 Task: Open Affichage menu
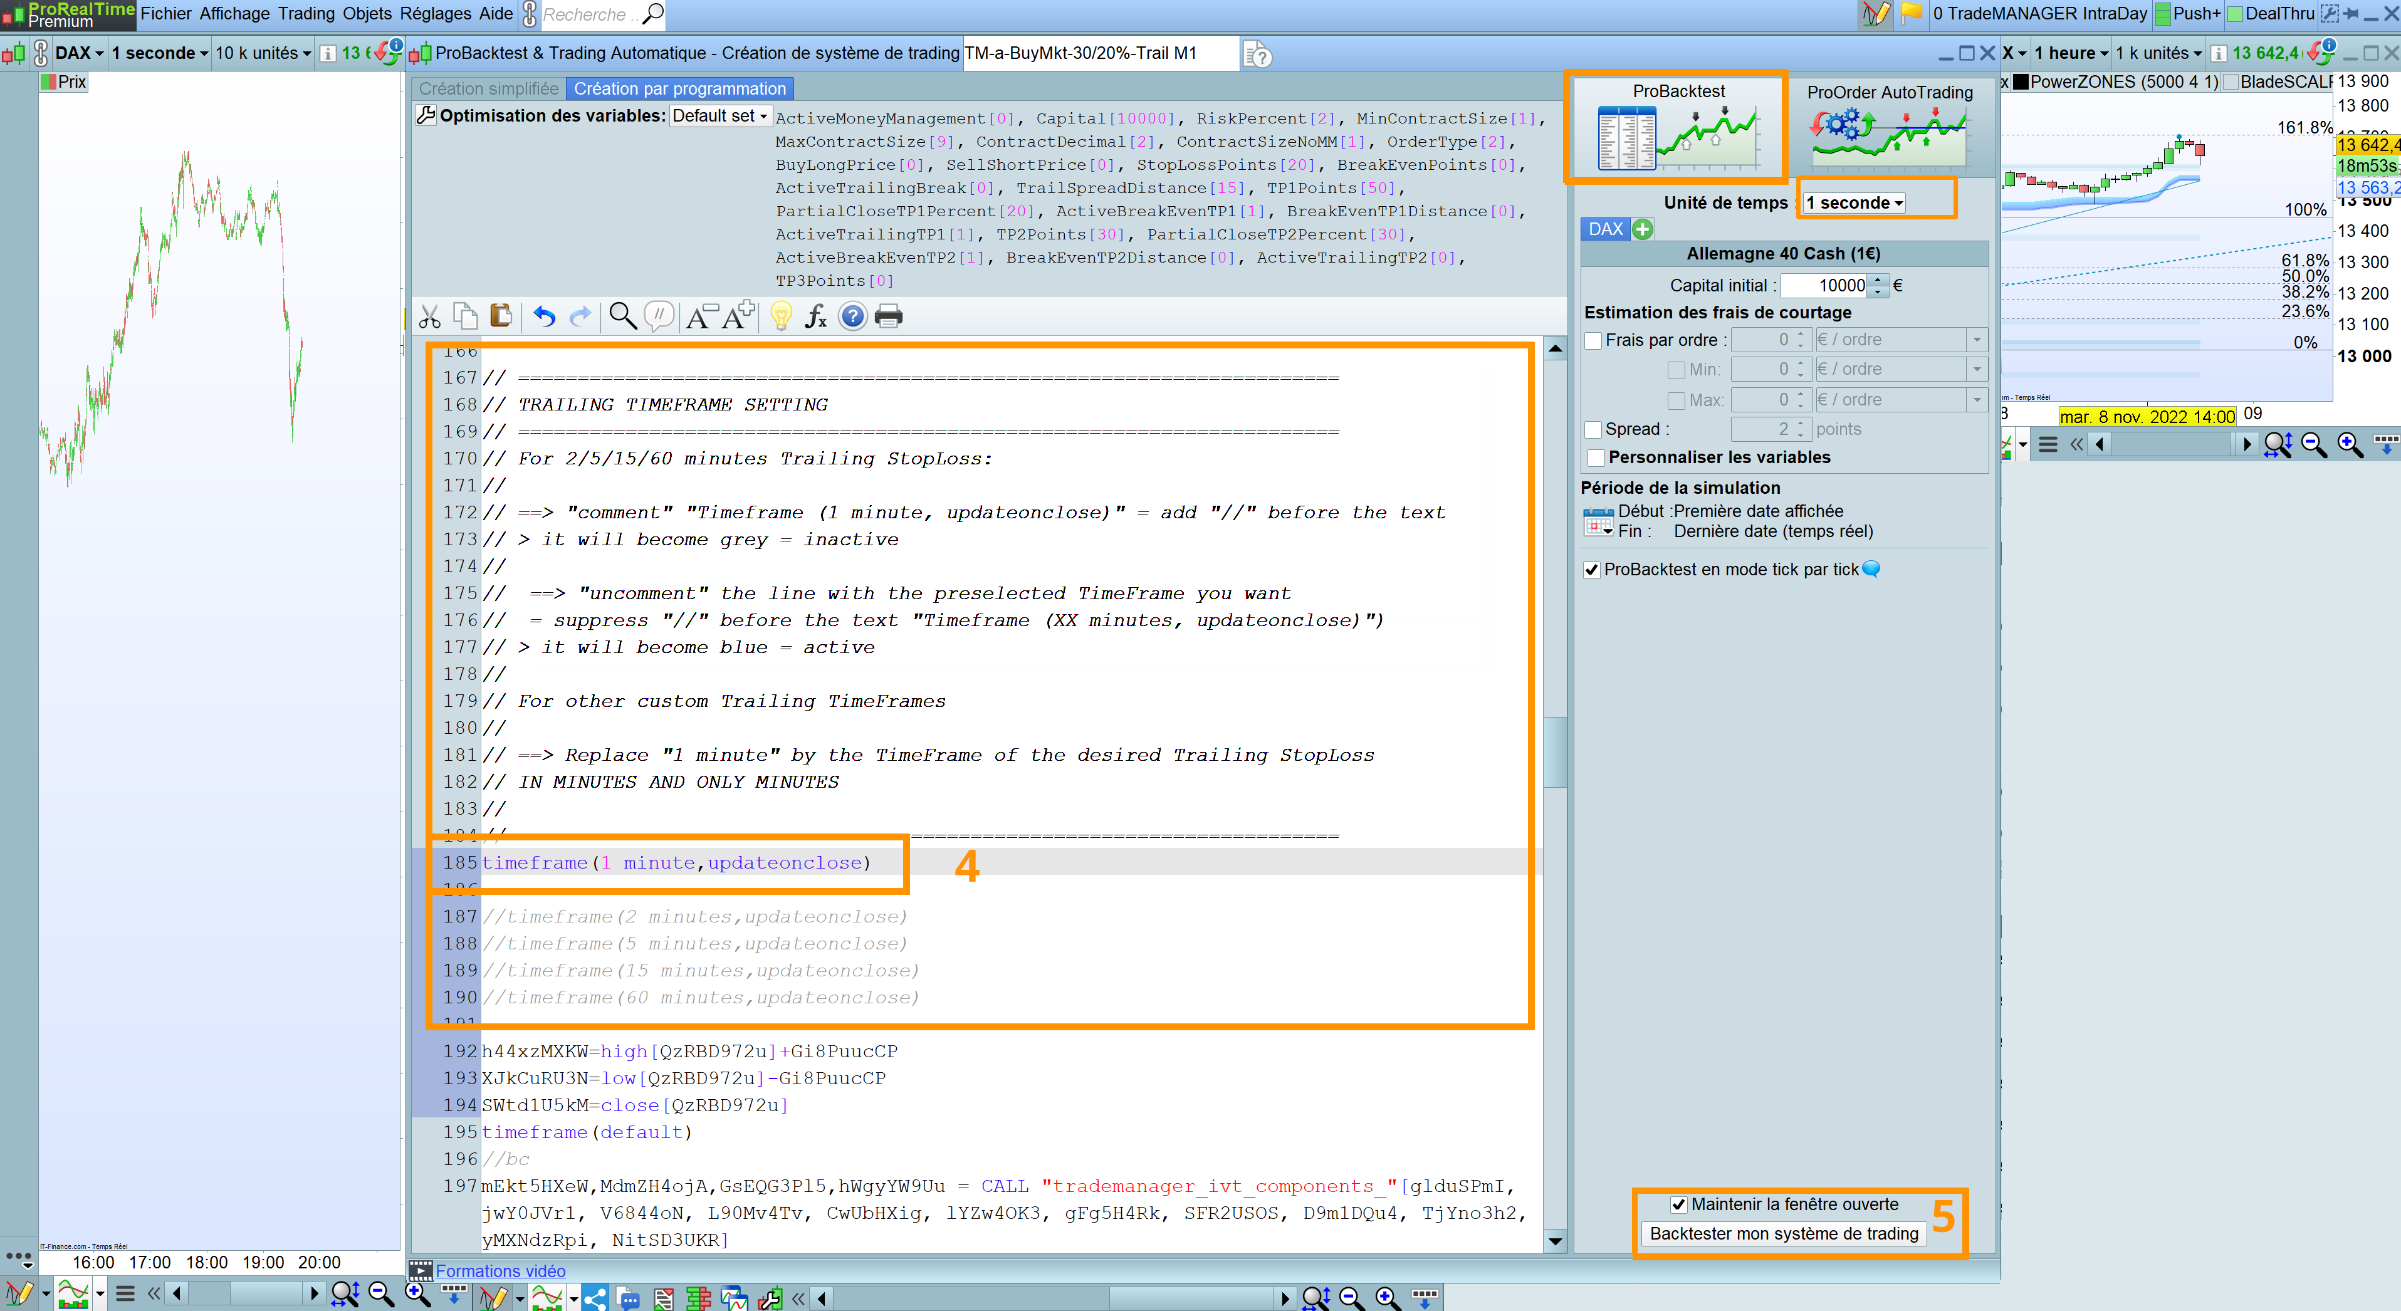coord(234,13)
